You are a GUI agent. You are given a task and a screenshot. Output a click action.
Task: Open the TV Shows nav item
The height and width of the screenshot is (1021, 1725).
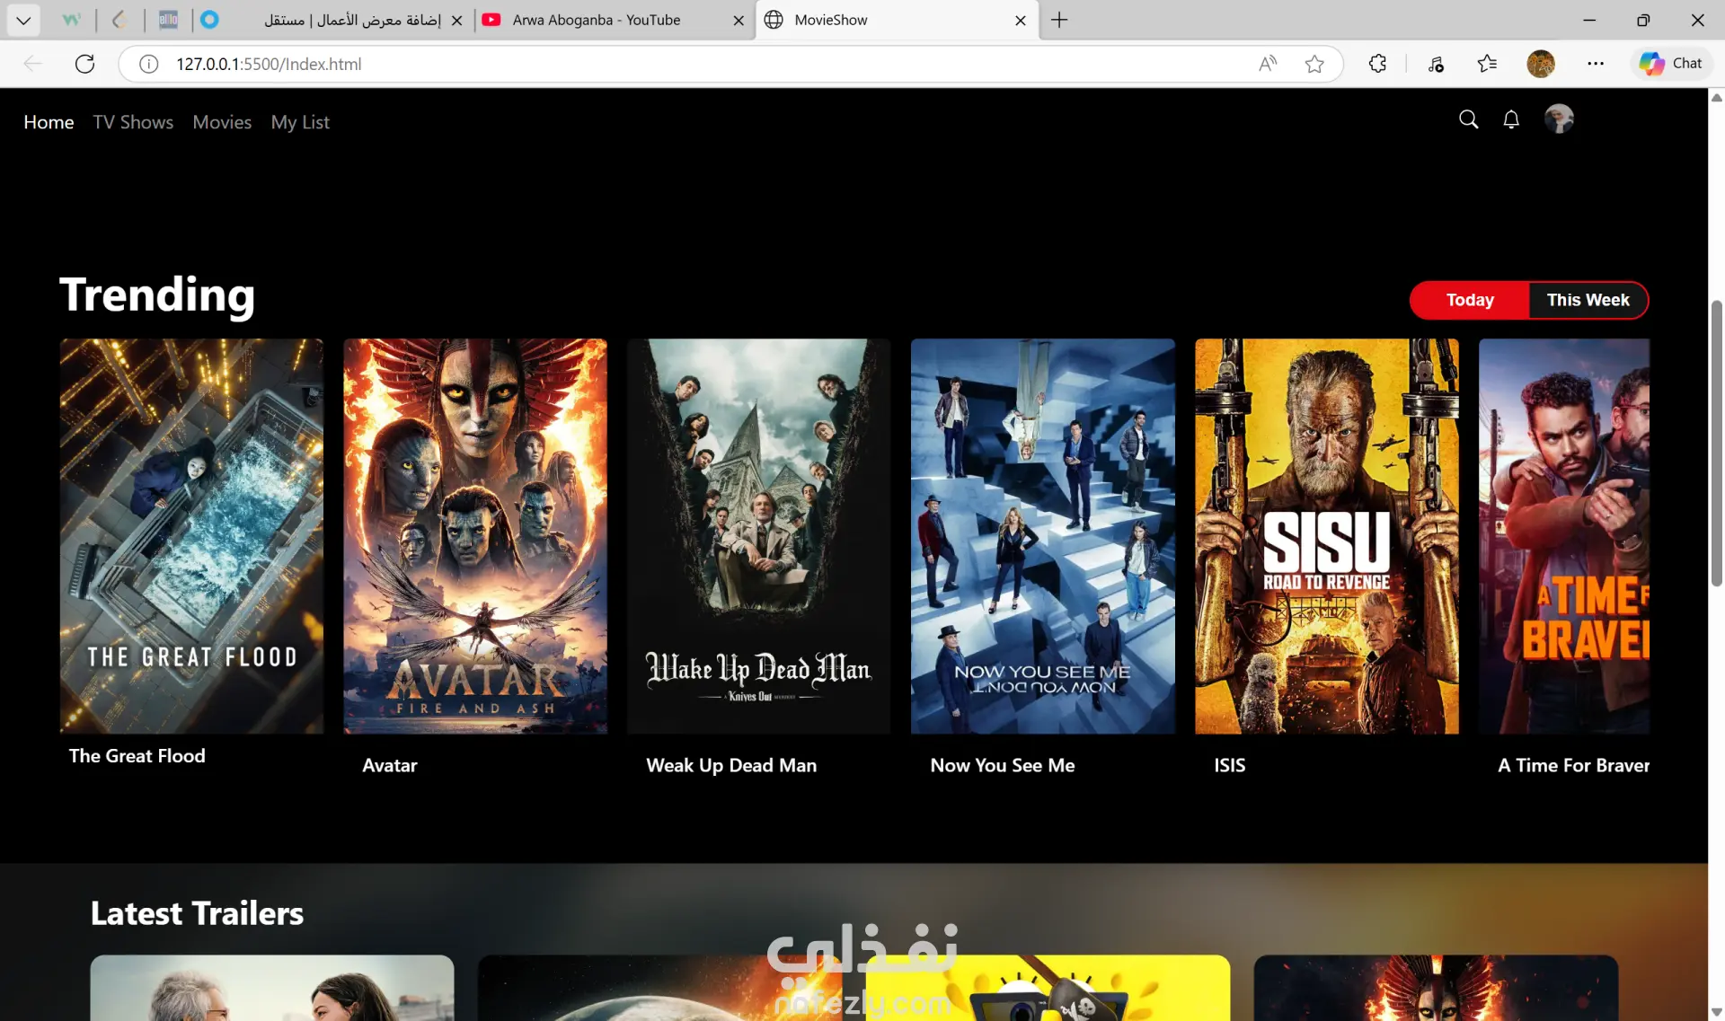(x=133, y=122)
